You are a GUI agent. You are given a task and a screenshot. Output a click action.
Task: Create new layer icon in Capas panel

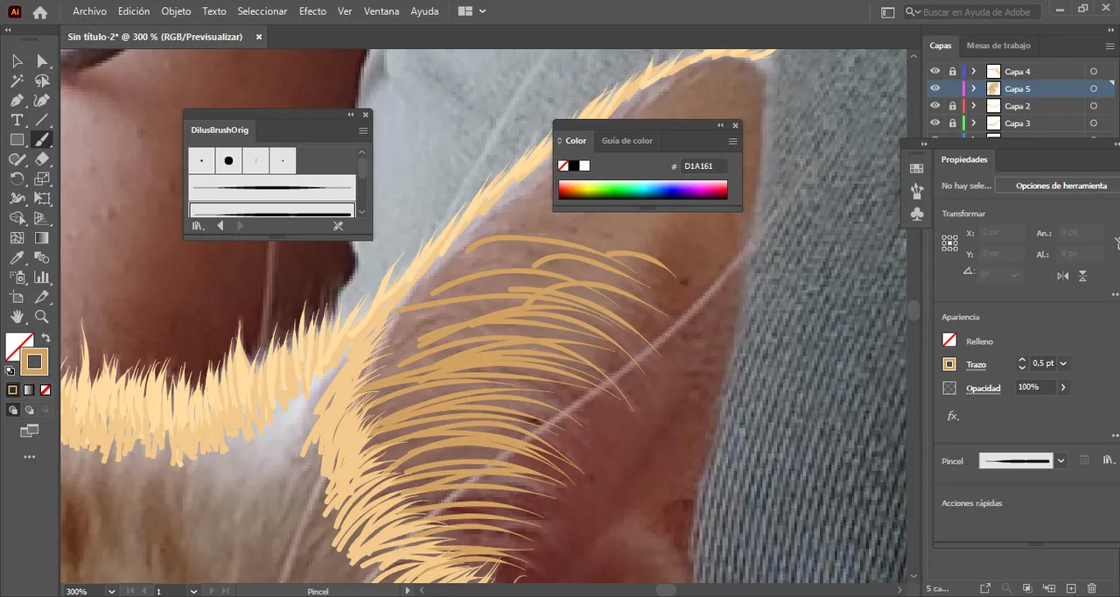[1069, 588]
